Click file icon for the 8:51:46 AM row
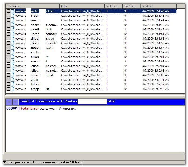 coord(13,25)
